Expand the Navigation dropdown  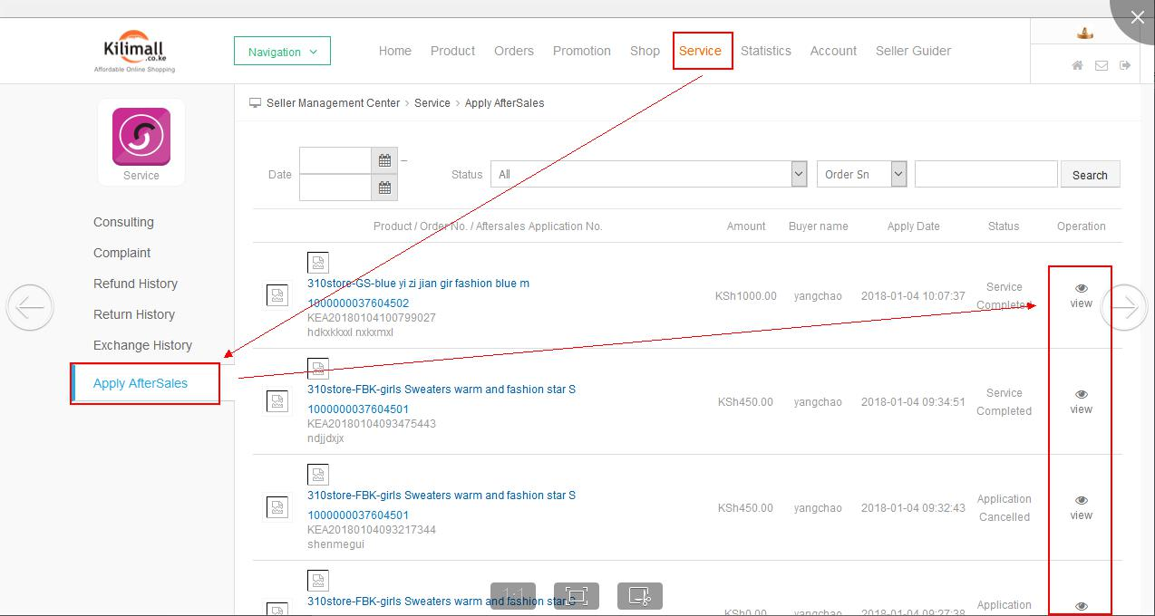tap(282, 52)
